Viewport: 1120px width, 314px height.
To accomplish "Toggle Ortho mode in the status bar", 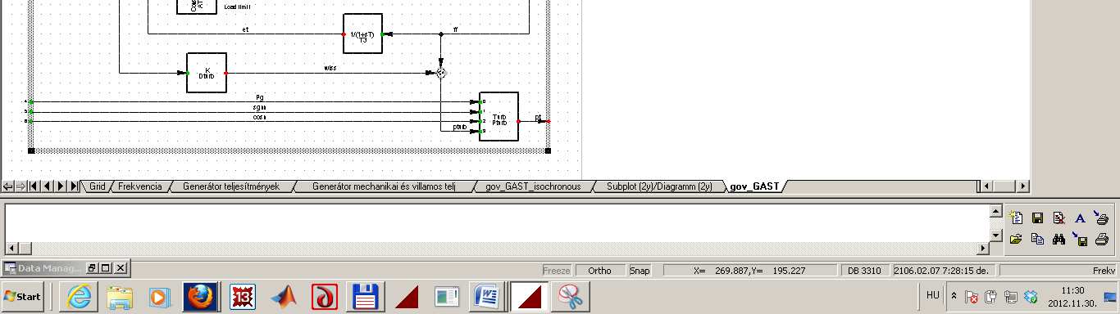I will point(599,270).
